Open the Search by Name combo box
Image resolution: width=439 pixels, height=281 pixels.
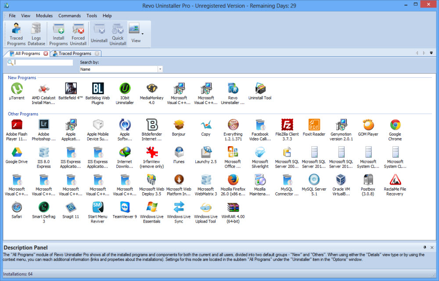pyautogui.click(x=121, y=69)
